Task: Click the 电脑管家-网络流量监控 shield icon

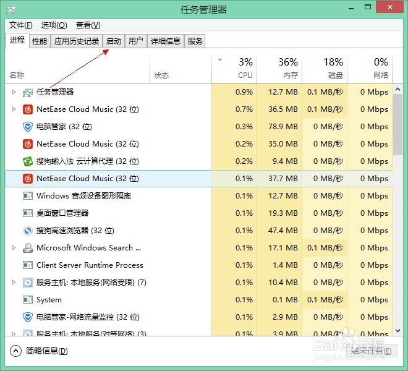Action: [28, 317]
